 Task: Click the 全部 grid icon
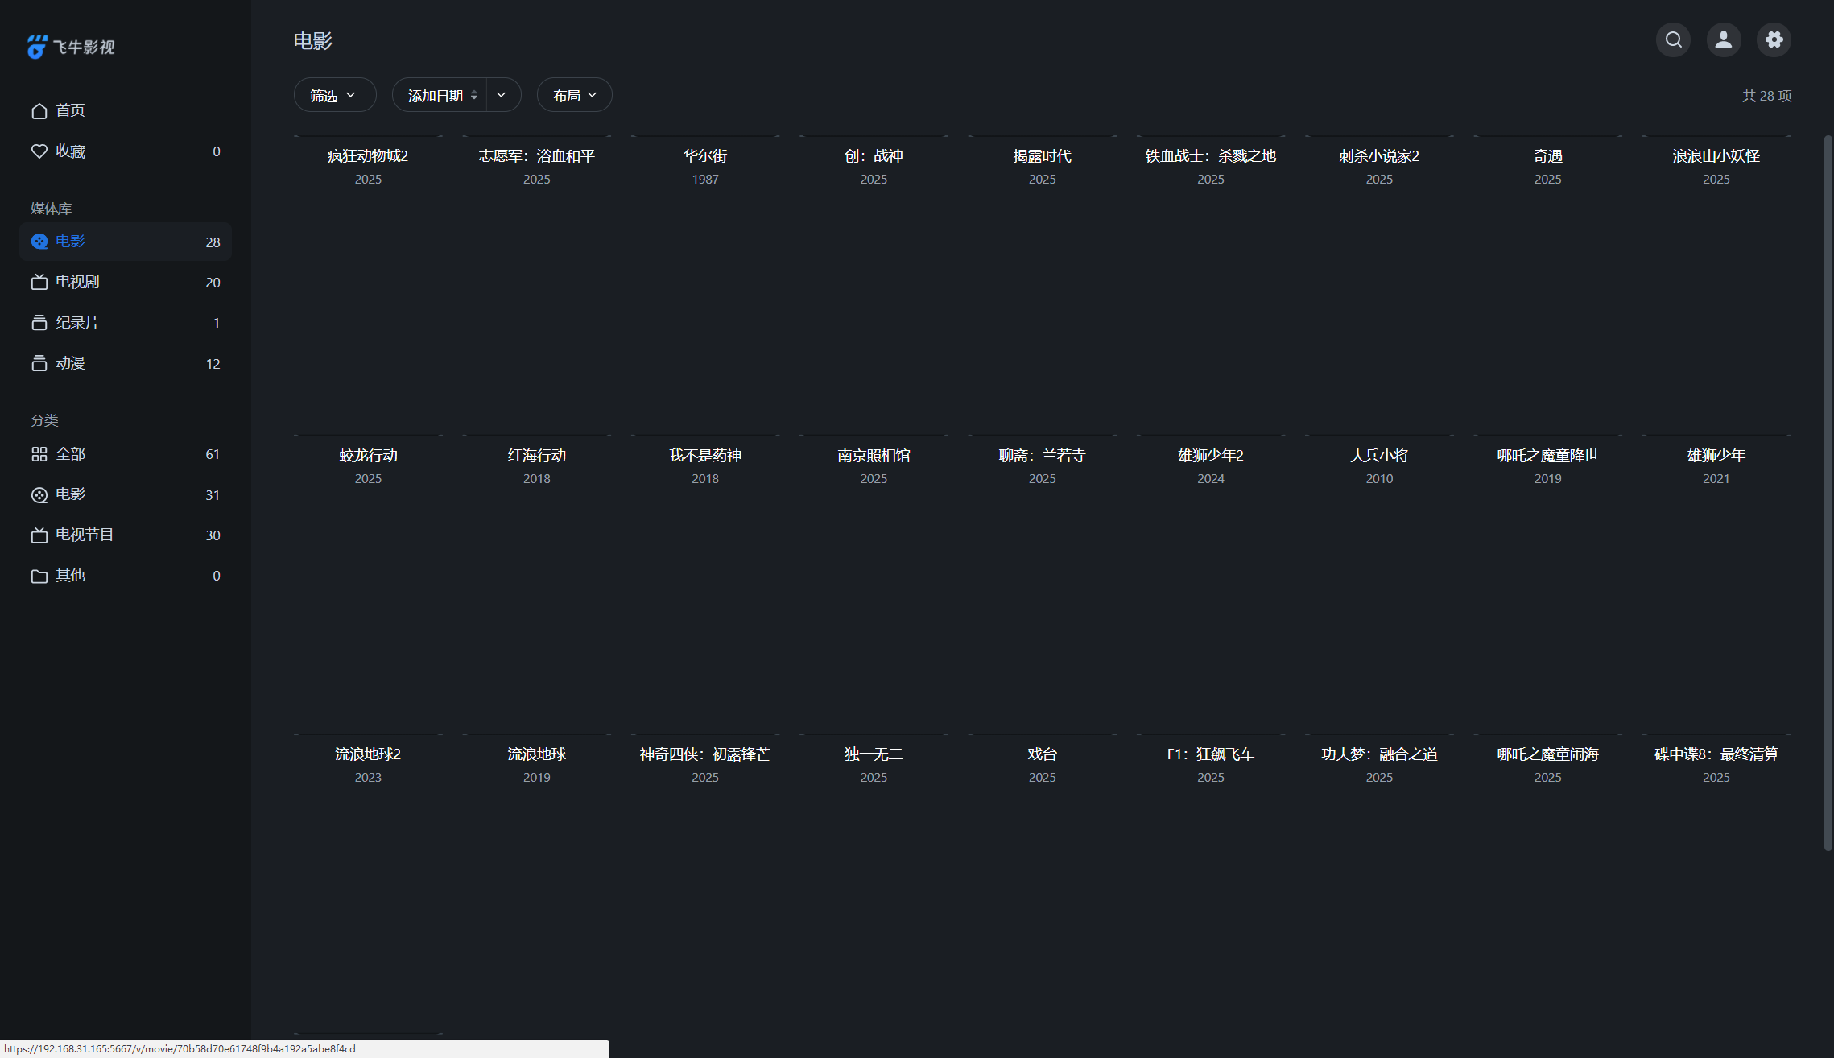39,454
